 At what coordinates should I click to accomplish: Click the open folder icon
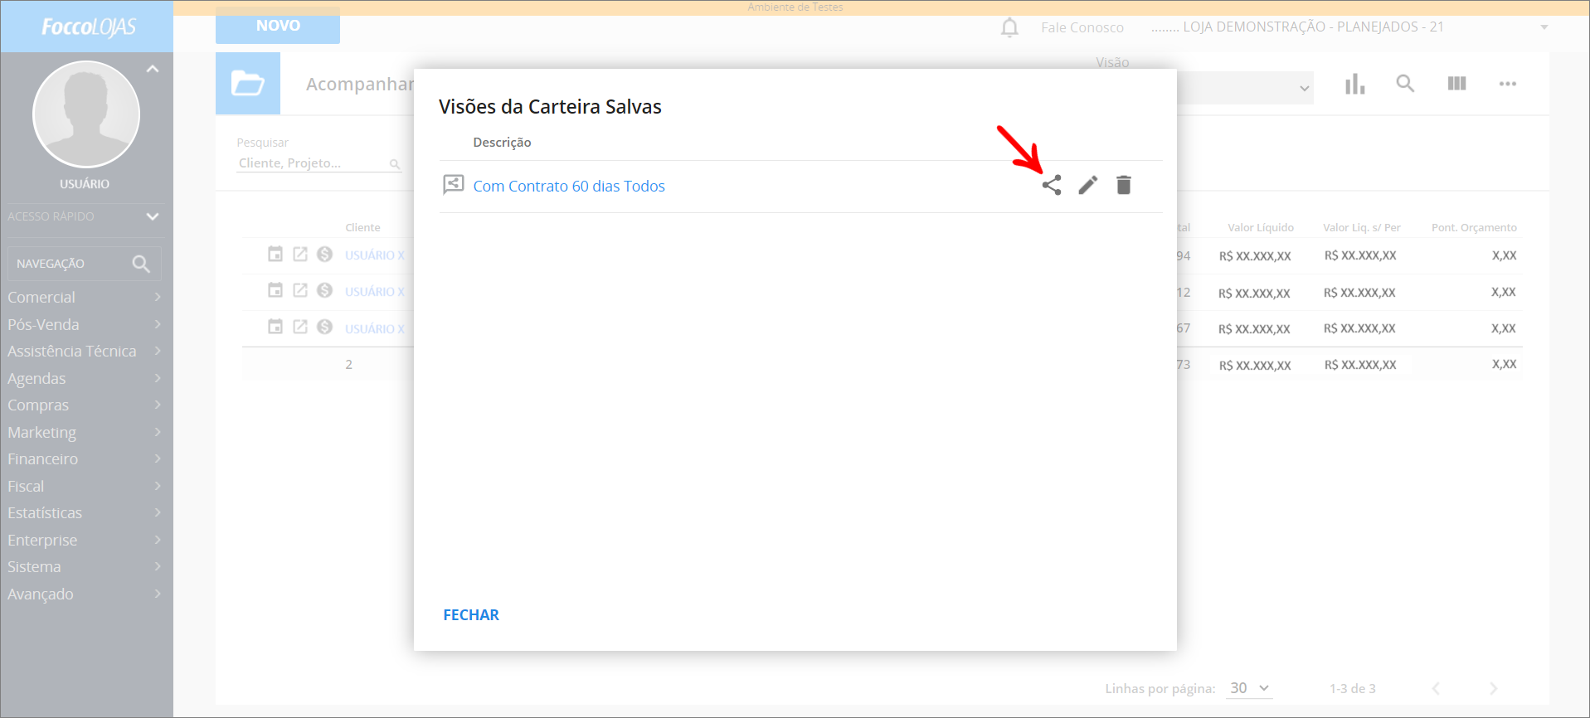pos(248,84)
